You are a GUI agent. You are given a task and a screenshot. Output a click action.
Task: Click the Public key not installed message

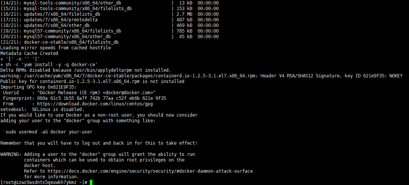(x=92, y=81)
